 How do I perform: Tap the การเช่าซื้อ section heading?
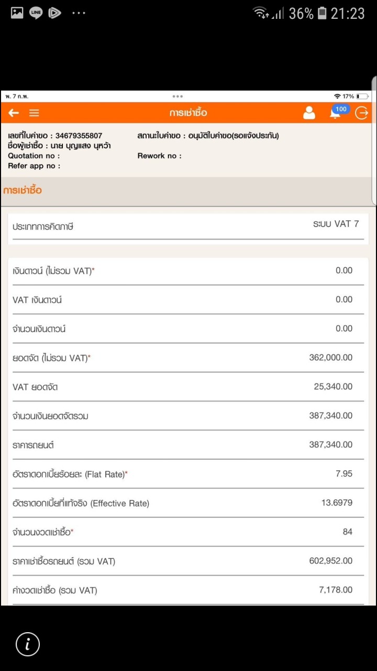coord(23,190)
